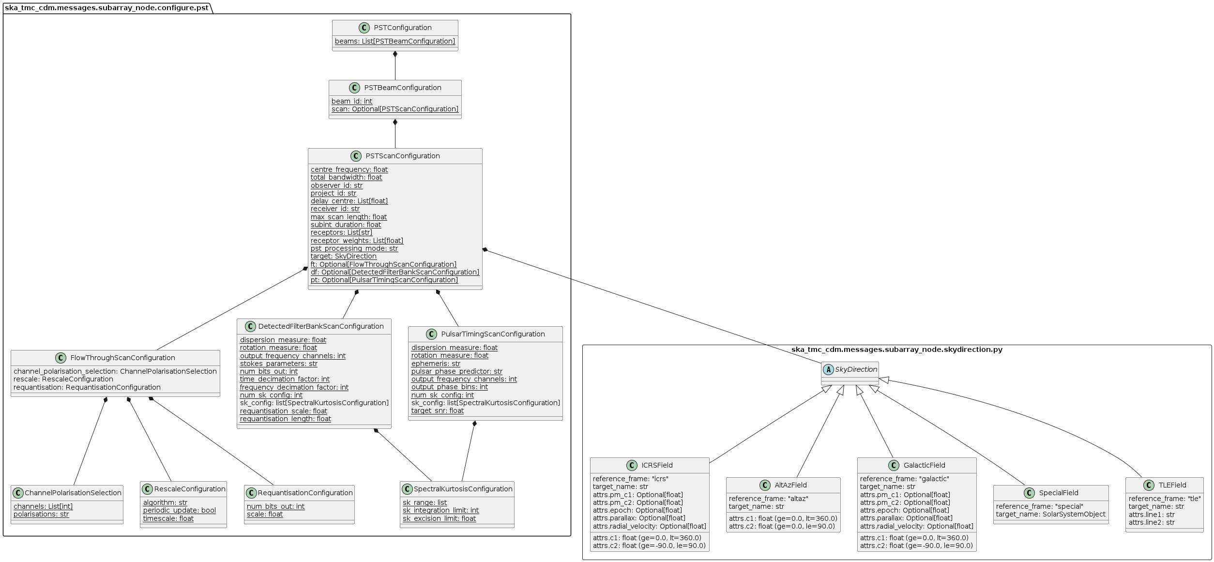Screen dimensions: 1214x562
Task: Click the AltAzField class icon
Action: click(x=765, y=486)
